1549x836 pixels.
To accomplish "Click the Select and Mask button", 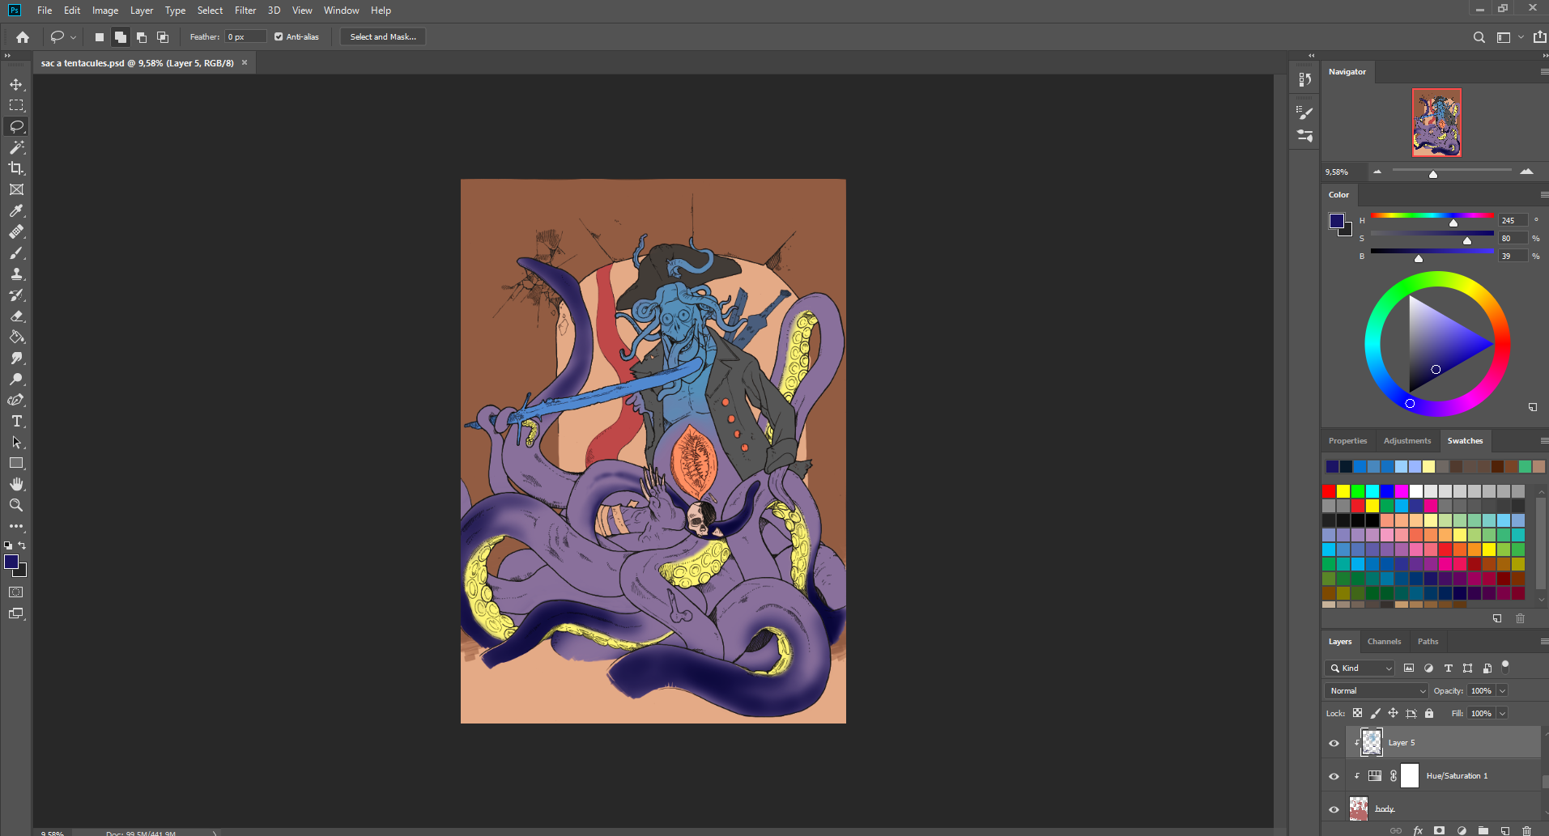I will click(x=383, y=37).
